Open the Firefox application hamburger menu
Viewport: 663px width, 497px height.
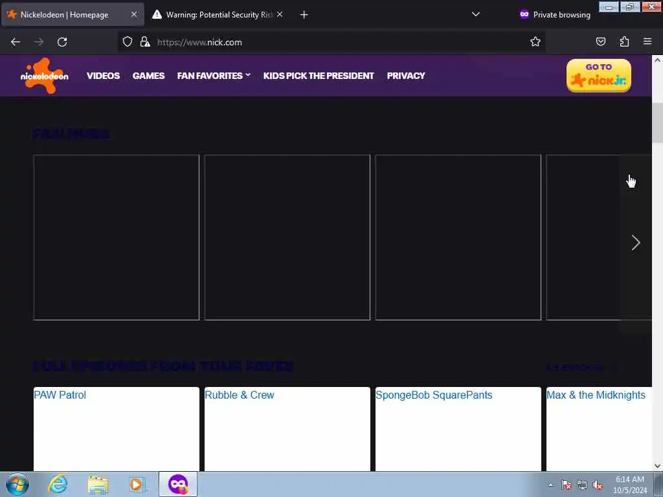[x=647, y=41]
